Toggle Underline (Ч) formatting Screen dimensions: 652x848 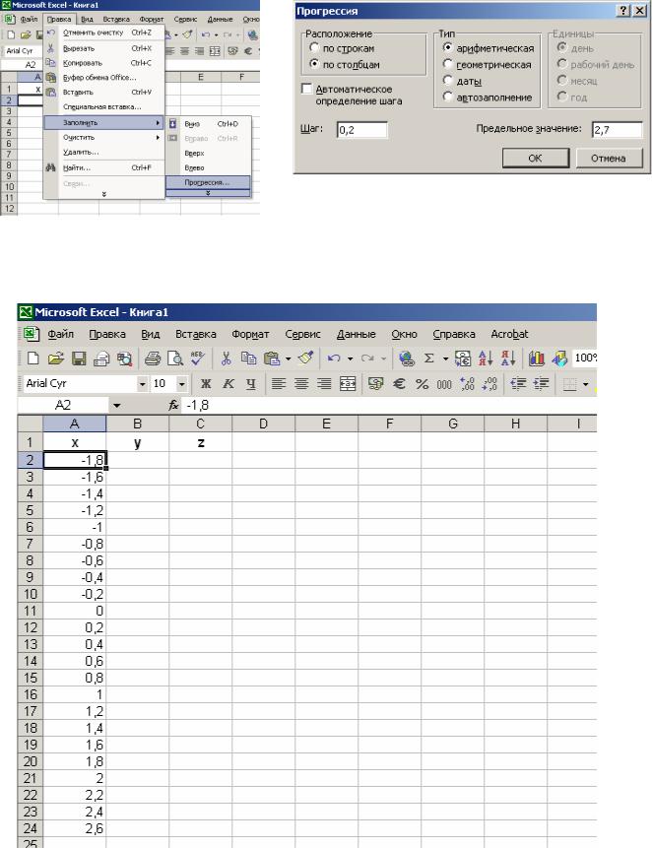pos(251,384)
